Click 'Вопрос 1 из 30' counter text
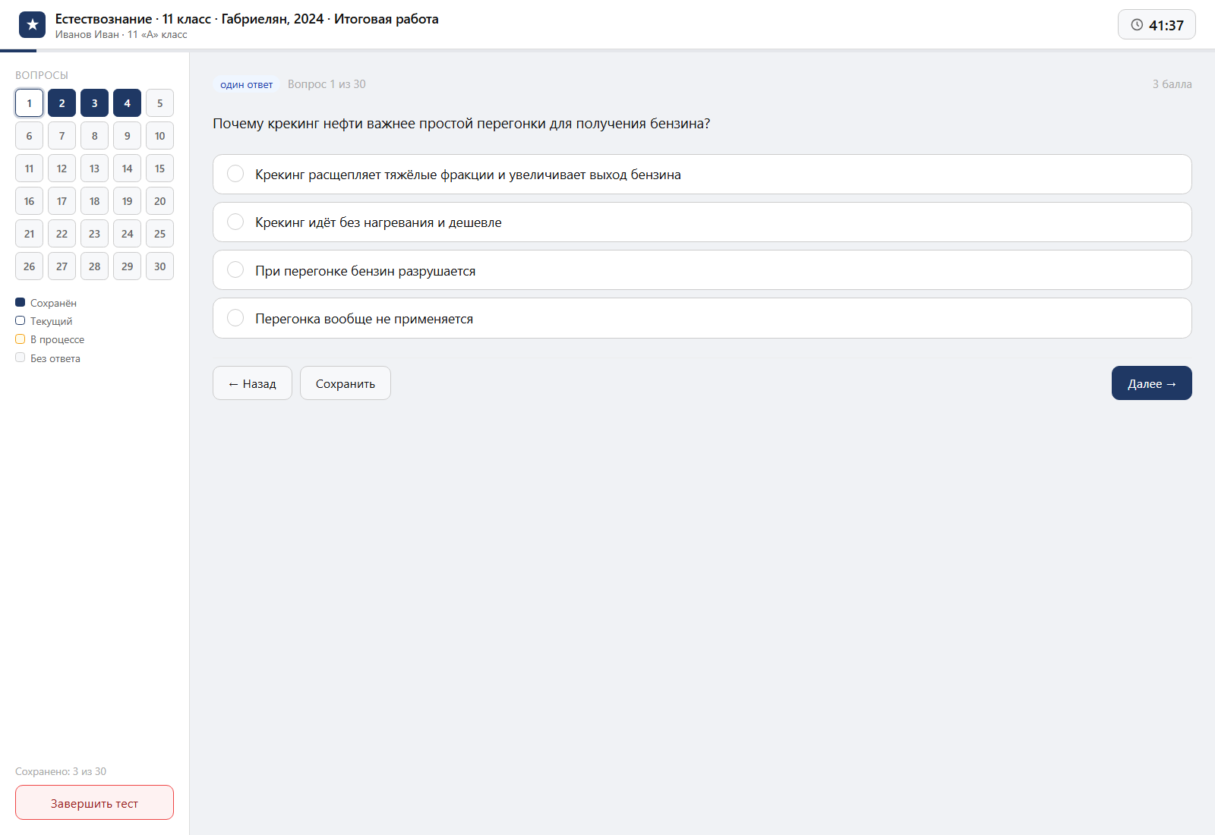The image size is (1215, 835). (x=327, y=84)
